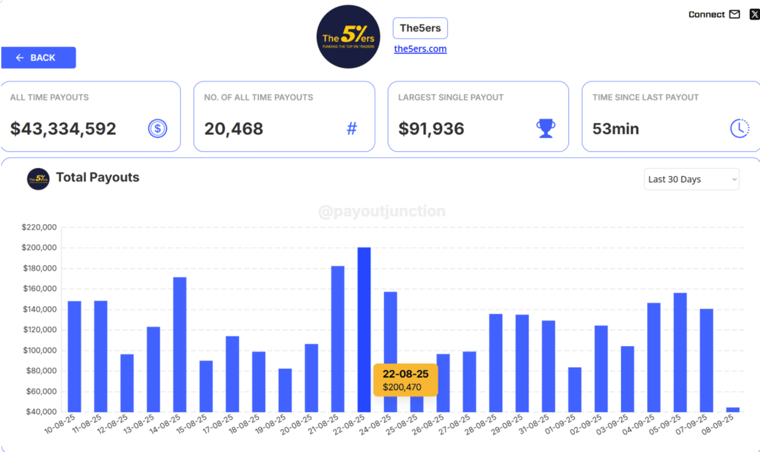
Task: Click the 20,468 payouts count value
Action: click(x=234, y=129)
